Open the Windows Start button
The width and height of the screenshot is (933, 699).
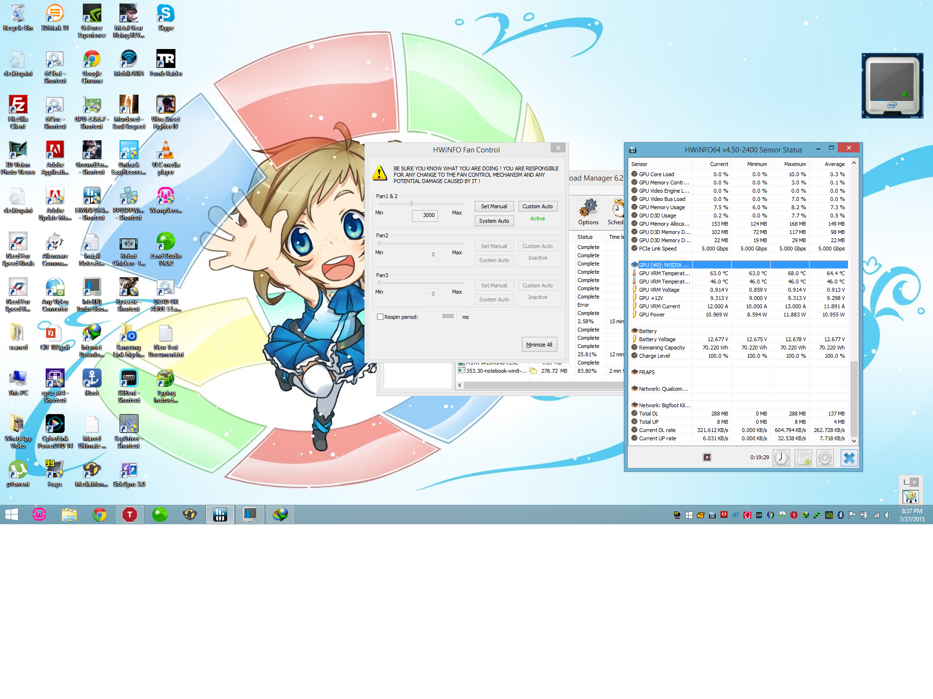click(11, 515)
